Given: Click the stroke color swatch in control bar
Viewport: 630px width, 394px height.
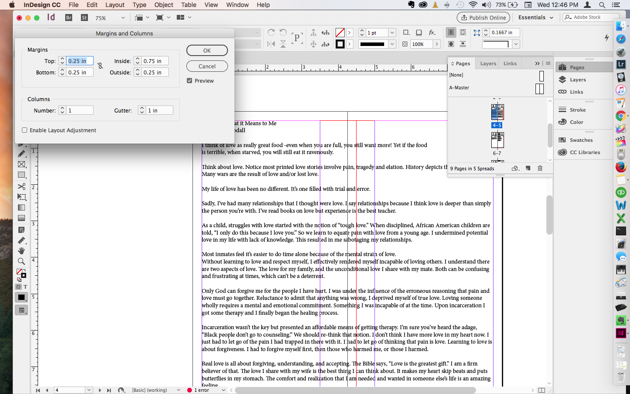Looking at the screenshot, I should point(340,44).
